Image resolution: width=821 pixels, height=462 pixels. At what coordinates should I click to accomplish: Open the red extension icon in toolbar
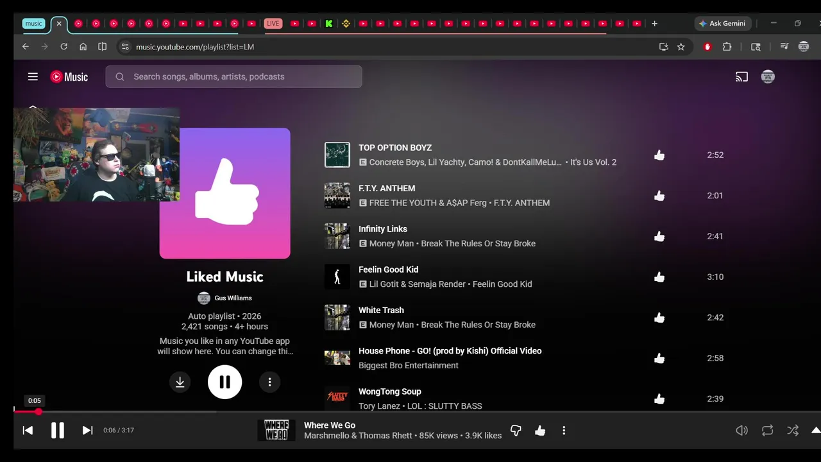point(707,47)
